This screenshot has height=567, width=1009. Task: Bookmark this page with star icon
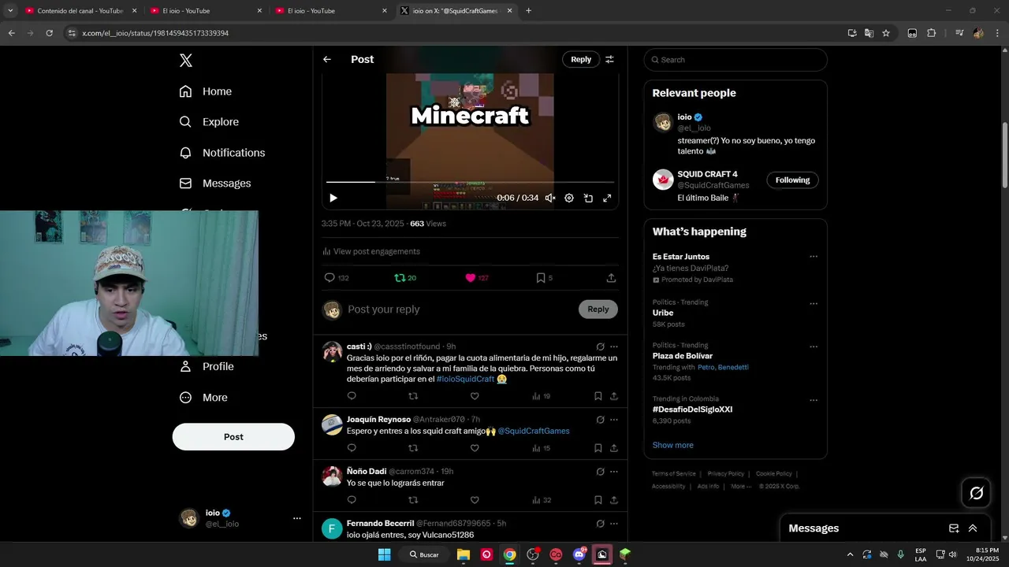pyautogui.click(x=886, y=33)
